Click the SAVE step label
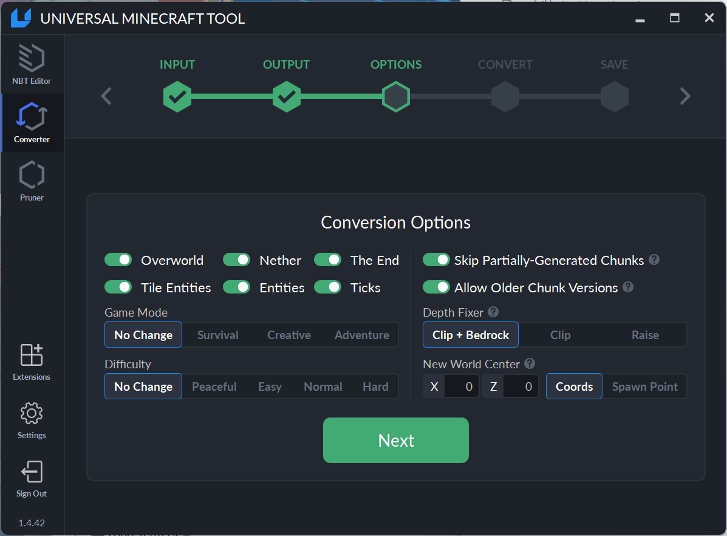Screen dimensions: 727x536 (615, 64)
